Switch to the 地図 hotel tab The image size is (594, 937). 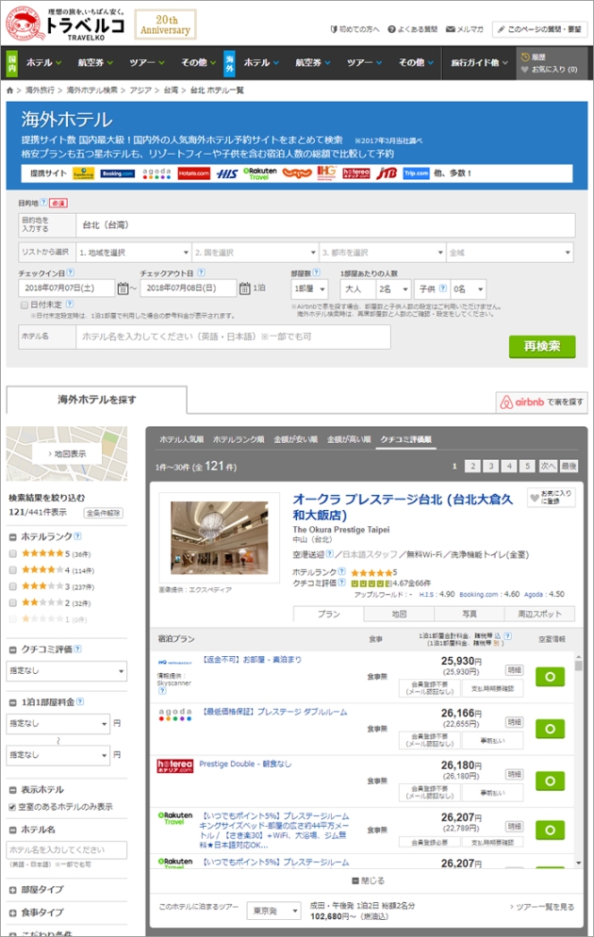[399, 614]
